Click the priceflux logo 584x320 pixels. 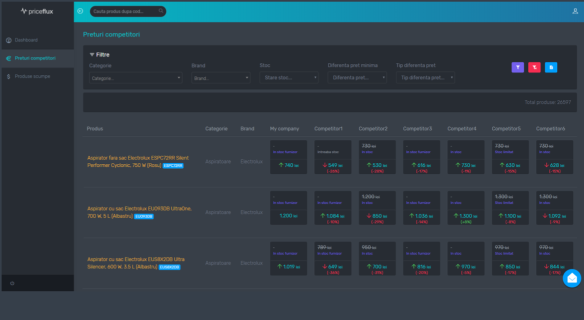[x=37, y=11]
